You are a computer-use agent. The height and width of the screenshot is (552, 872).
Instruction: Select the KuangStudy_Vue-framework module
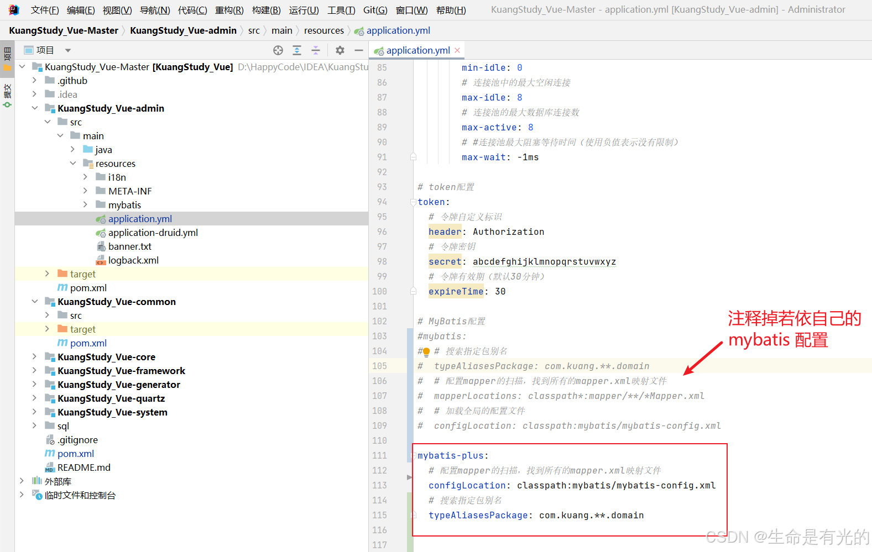pos(122,371)
